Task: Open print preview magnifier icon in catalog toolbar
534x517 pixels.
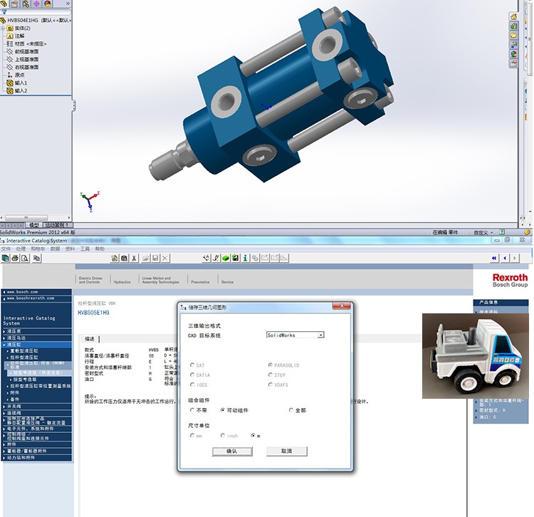Action: click(x=25, y=258)
